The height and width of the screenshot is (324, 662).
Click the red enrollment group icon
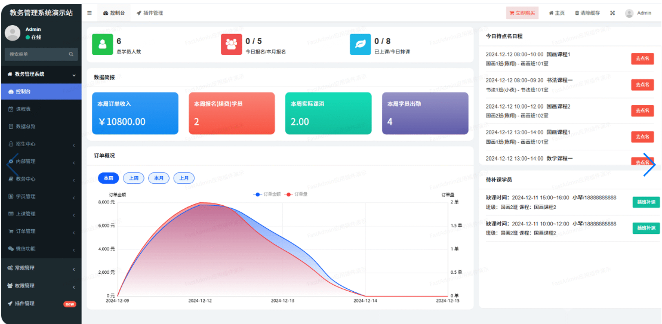click(231, 45)
